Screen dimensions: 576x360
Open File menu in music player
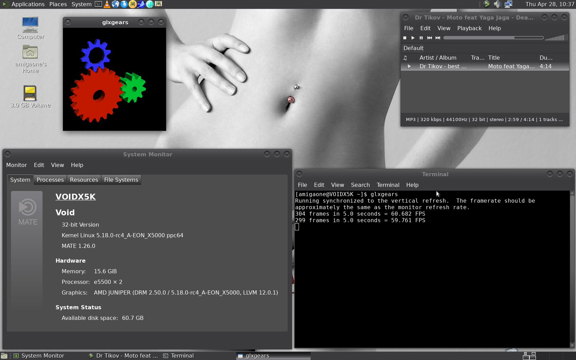(x=408, y=28)
